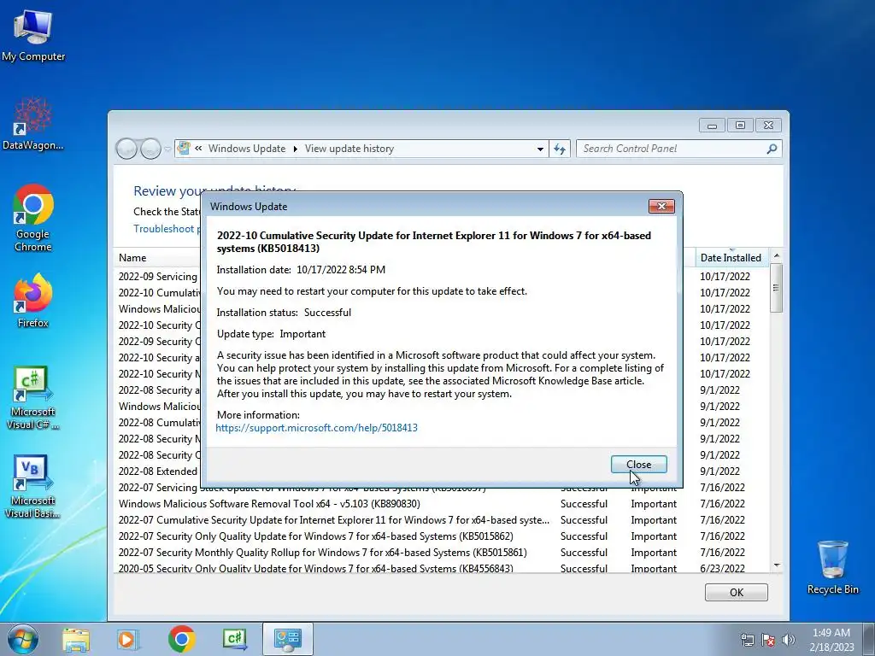Launch Firefox from the desktop

[33, 300]
